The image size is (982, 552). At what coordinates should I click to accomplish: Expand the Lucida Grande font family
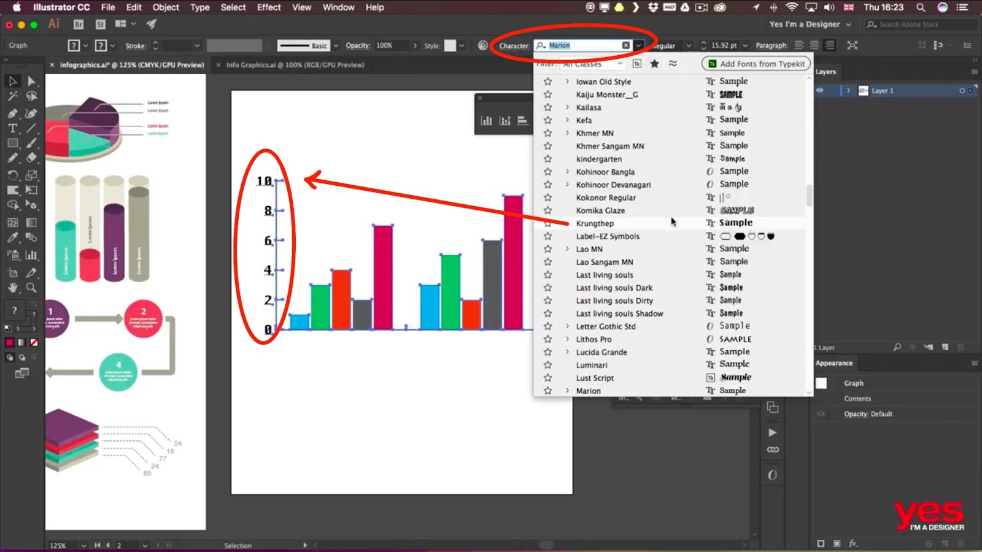566,351
